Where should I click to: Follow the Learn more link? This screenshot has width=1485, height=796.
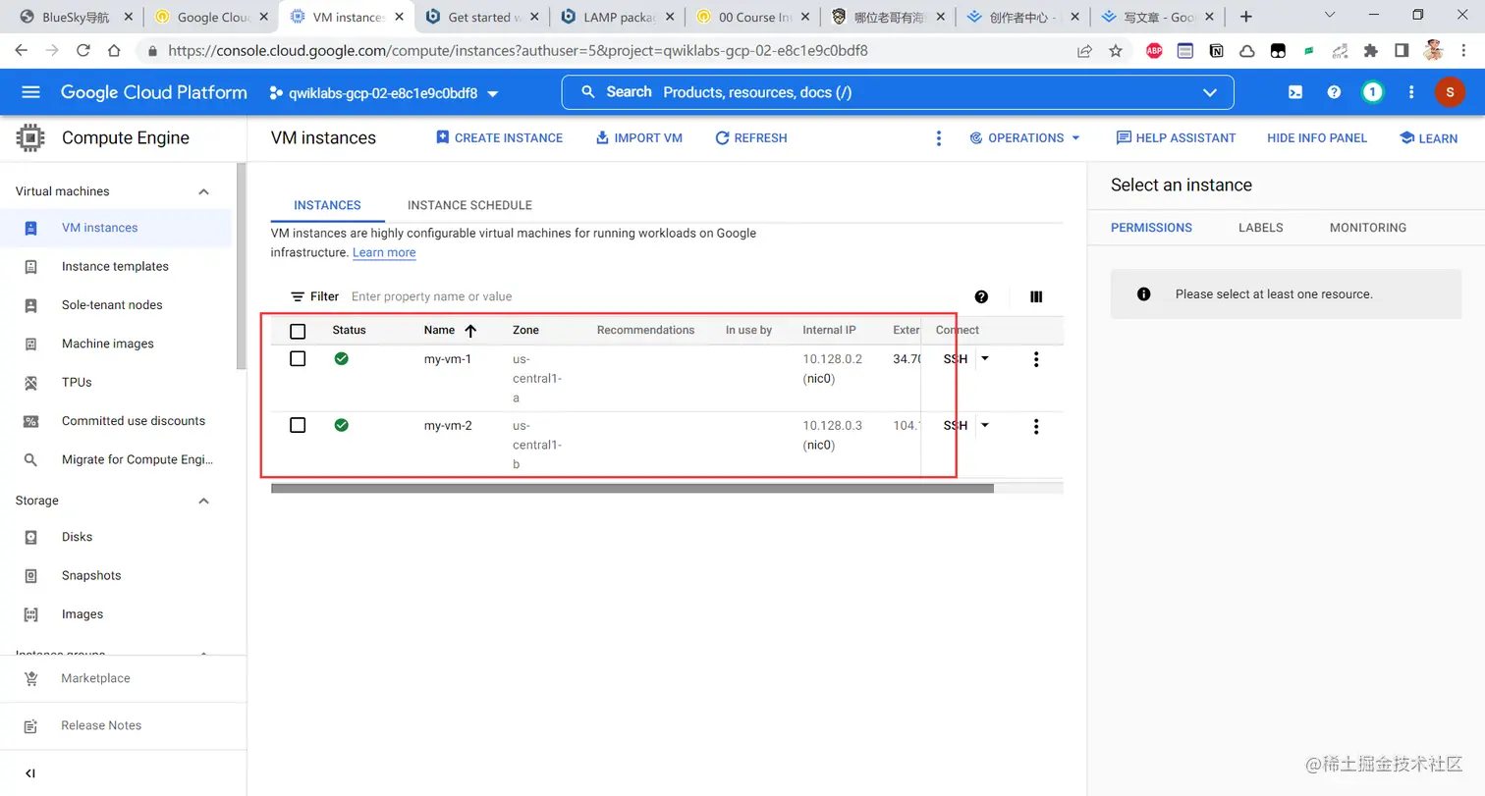(x=384, y=252)
